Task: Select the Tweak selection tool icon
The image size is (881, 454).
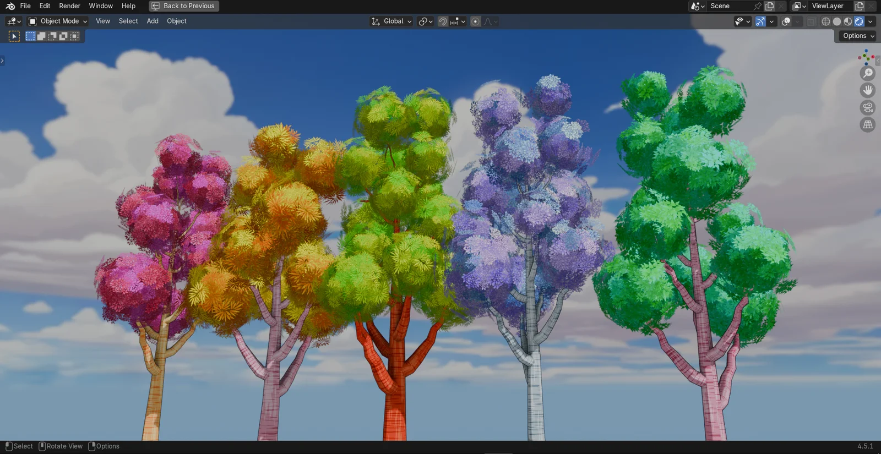Action: click(14, 36)
